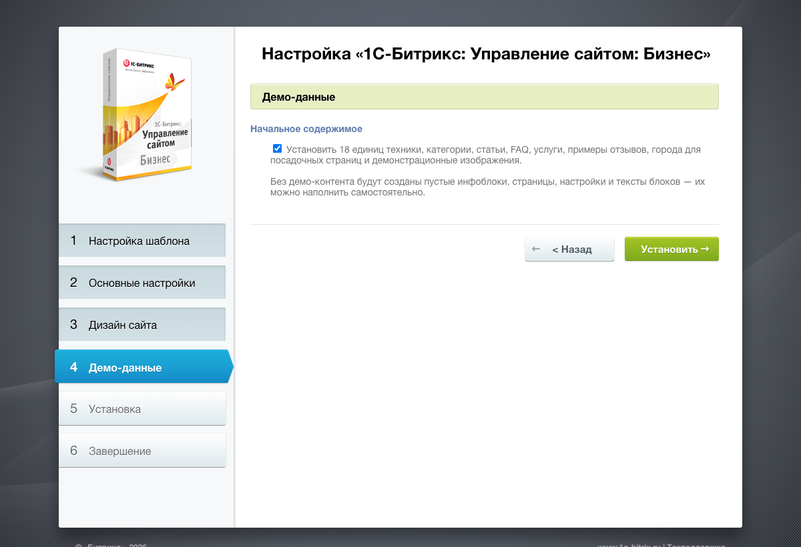Open step 3 Дизайн сайта
The width and height of the screenshot is (801, 547).
(x=142, y=324)
